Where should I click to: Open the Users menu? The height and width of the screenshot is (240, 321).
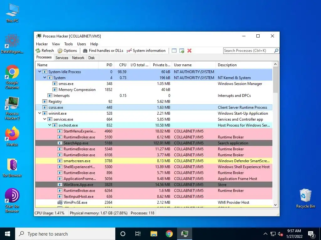pos(82,44)
